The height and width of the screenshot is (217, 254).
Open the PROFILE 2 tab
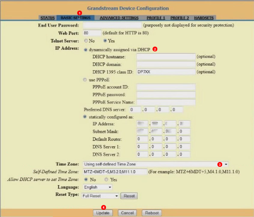coord(180,18)
